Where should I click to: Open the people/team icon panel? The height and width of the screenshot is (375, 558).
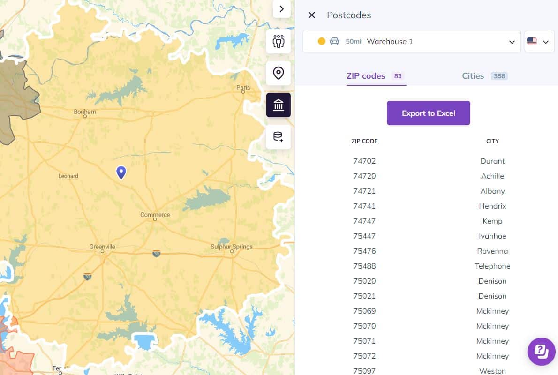[279, 42]
